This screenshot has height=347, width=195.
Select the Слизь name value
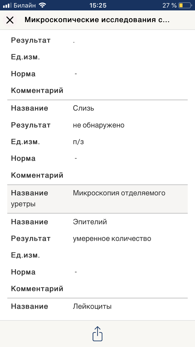pos(83,108)
